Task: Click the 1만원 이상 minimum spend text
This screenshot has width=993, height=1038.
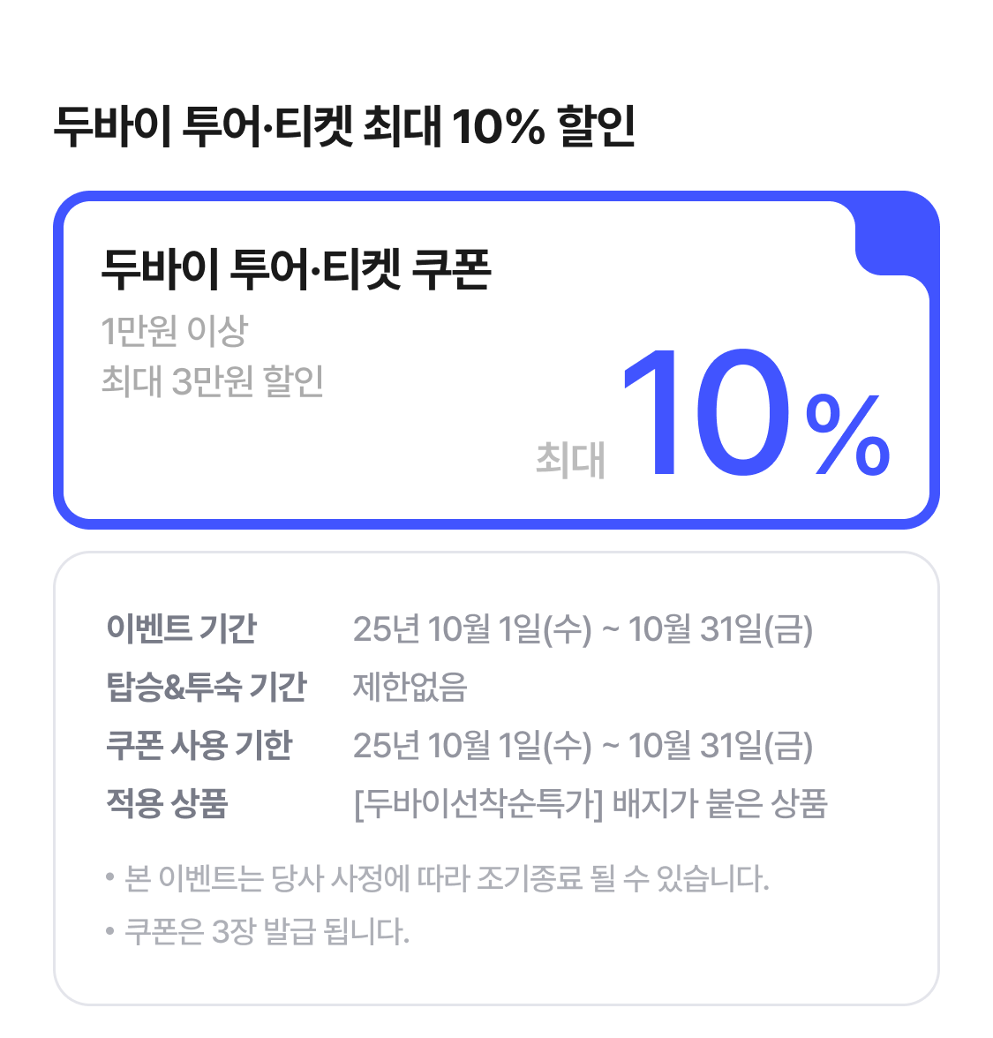Action: (x=175, y=331)
